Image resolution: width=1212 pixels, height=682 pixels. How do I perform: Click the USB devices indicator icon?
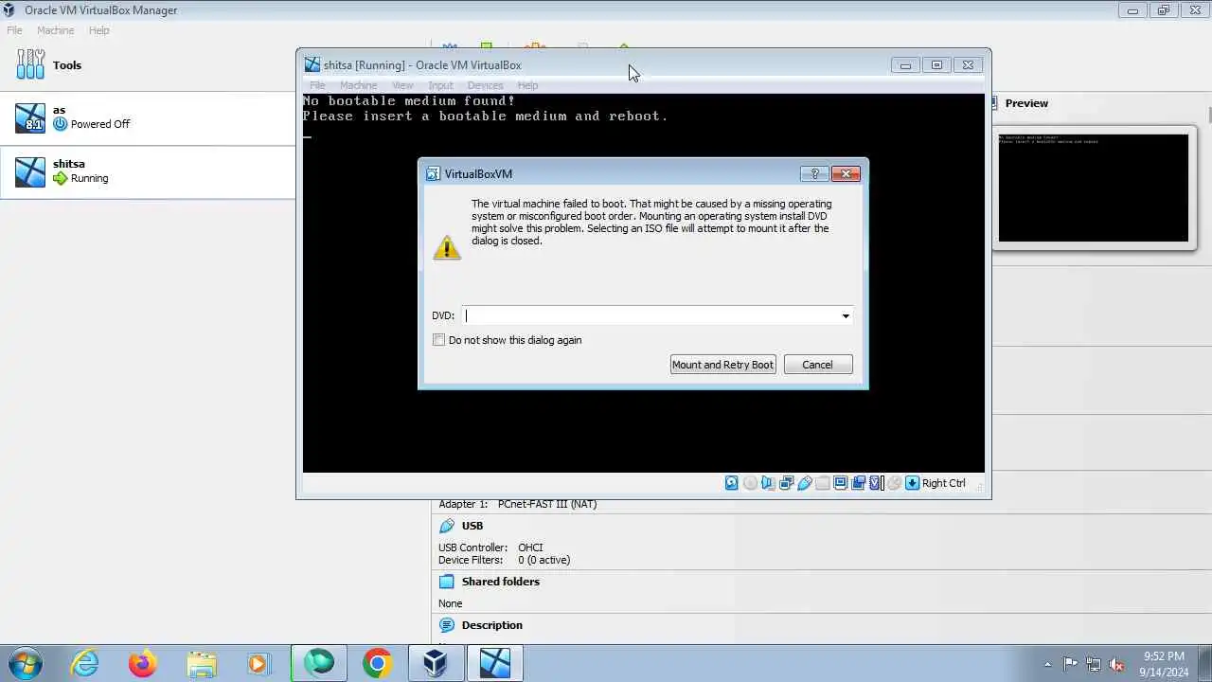coord(805,483)
